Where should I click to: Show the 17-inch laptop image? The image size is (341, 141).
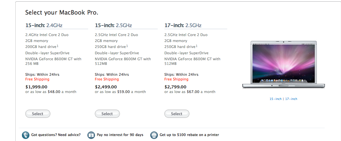coord(291,99)
